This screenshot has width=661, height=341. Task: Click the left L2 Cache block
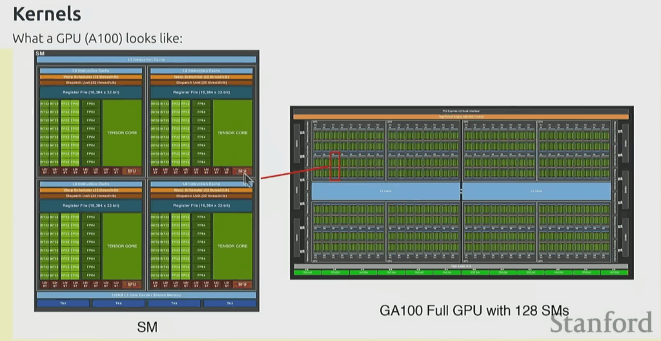tap(385, 191)
